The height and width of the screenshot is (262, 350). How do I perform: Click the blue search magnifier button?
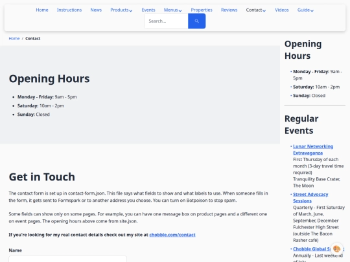pyautogui.click(x=196, y=21)
